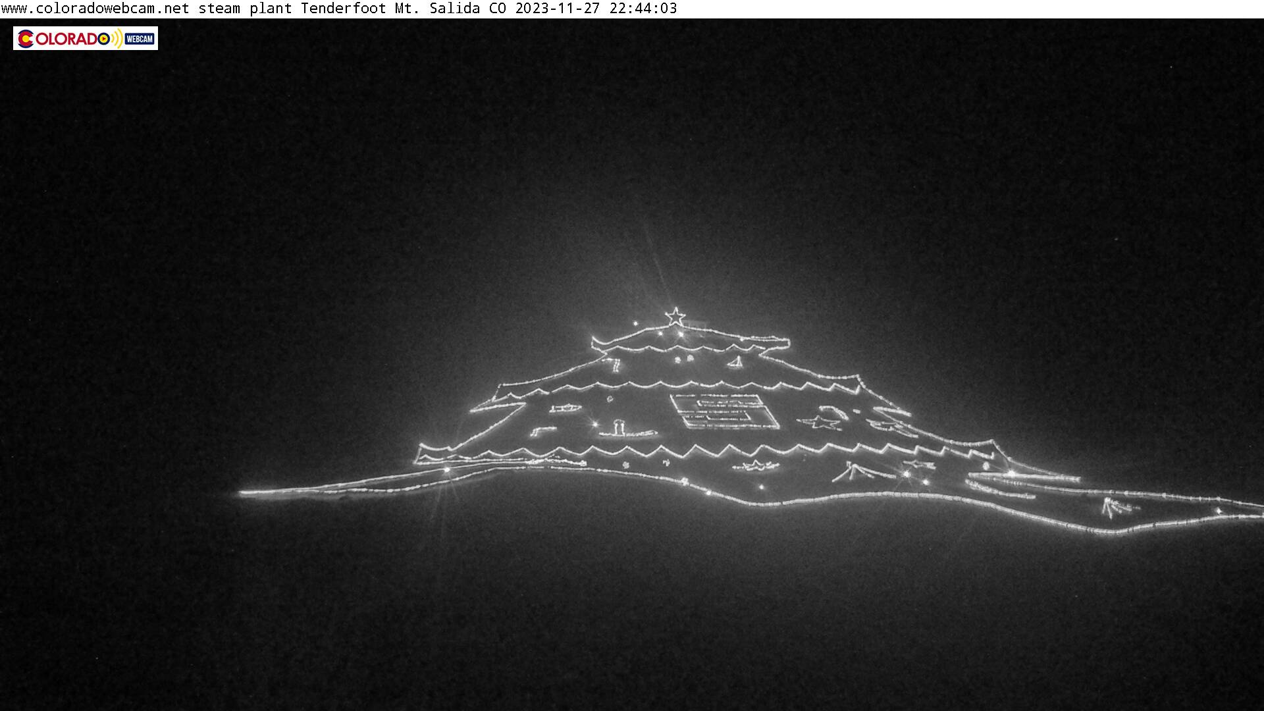Image resolution: width=1264 pixels, height=711 pixels.
Task: Click the lit star atop the mountain tree
Action: pyautogui.click(x=675, y=317)
